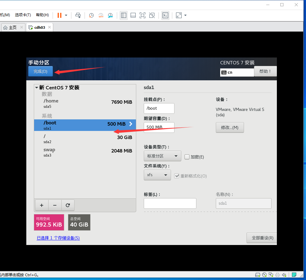Click the 全部重设(R) reset button
This screenshot has height=280, width=306.
click(262, 238)
